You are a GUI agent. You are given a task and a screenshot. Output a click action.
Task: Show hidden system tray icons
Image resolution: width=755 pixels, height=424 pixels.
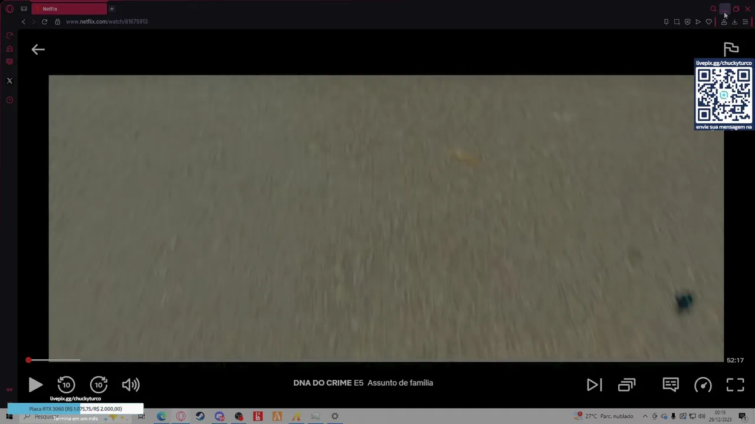645,416
